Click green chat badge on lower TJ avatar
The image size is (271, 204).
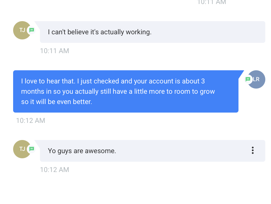point(32,149)
